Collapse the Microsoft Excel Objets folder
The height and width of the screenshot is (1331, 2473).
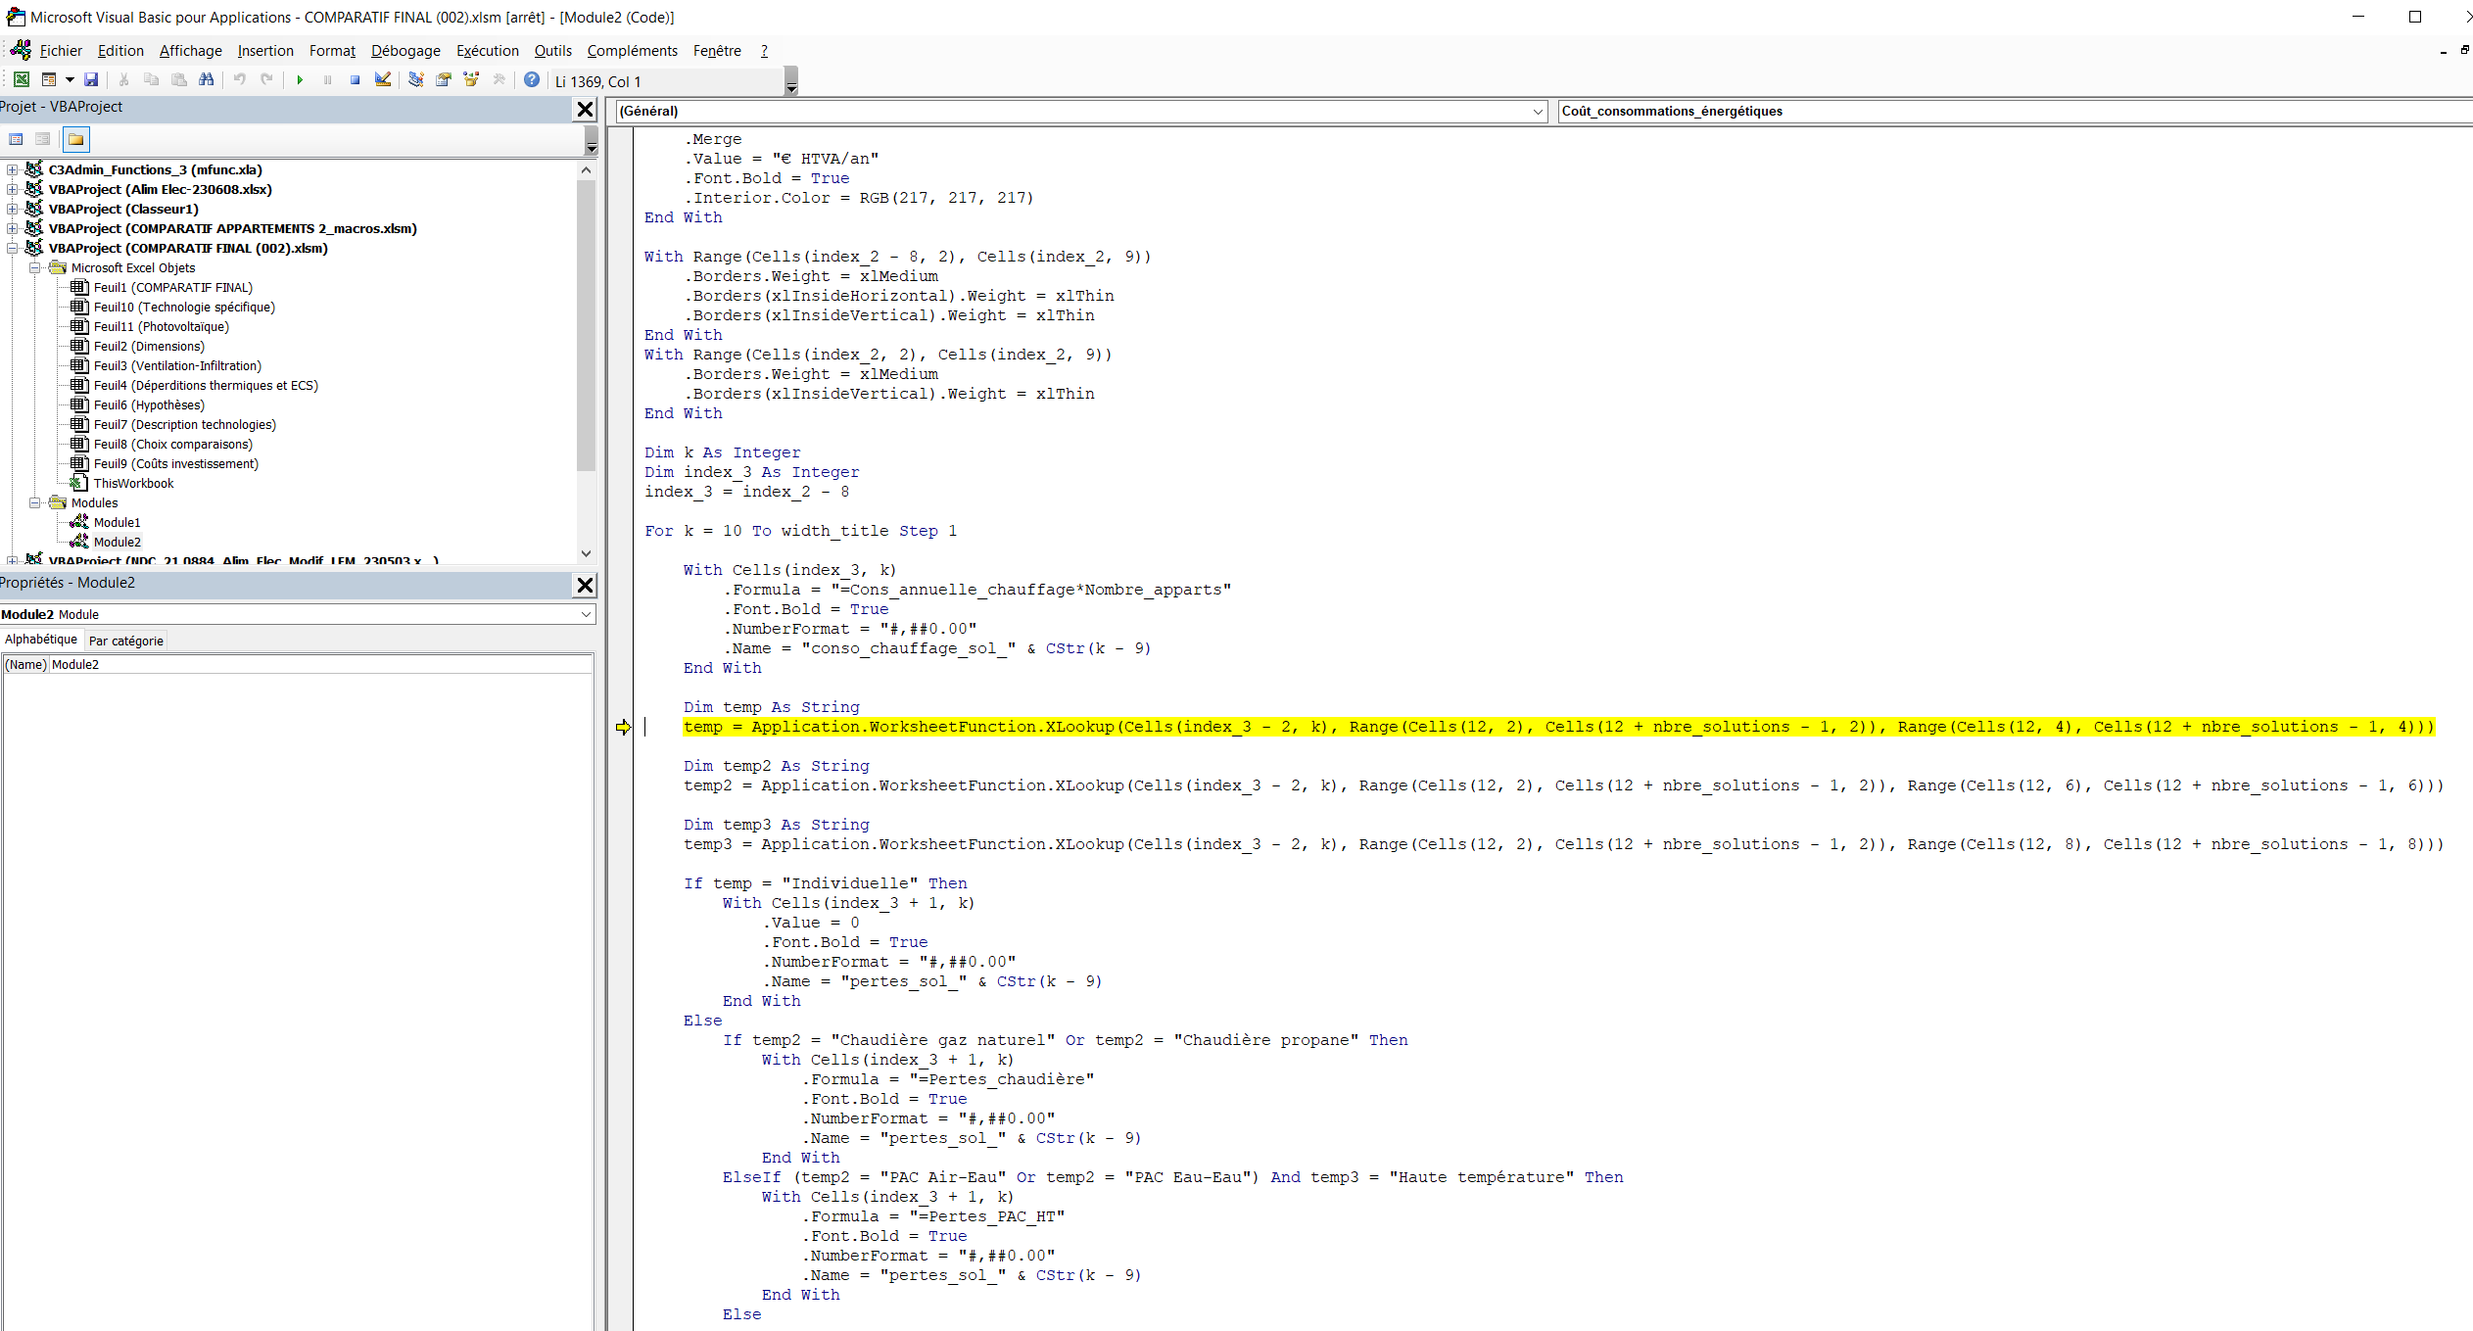pos(34,267)
